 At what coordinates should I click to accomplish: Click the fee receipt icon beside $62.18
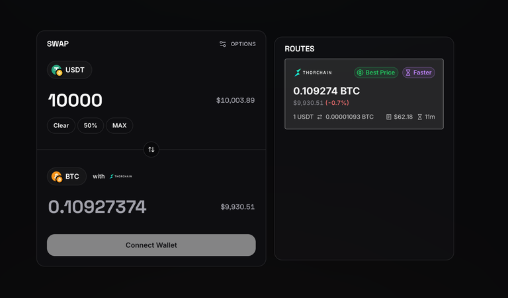click(x=388, y=117)
